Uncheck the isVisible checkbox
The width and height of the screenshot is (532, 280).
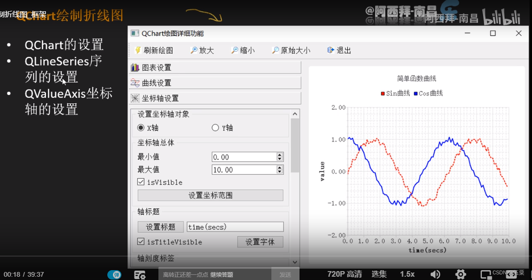tap(140, 182)
